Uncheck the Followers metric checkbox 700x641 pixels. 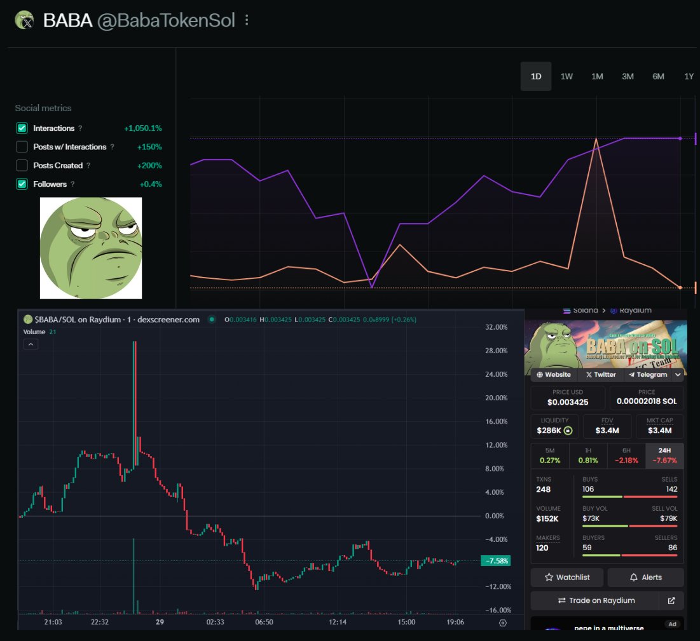pyautogui.click(x=22, y=184)
